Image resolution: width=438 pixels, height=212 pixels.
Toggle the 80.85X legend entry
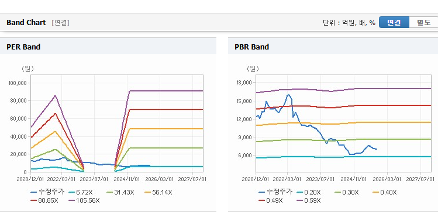tap(44, 200)
